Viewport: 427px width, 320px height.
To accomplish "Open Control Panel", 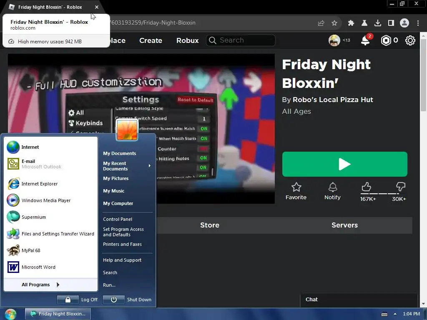I will [x=118, y=219].
